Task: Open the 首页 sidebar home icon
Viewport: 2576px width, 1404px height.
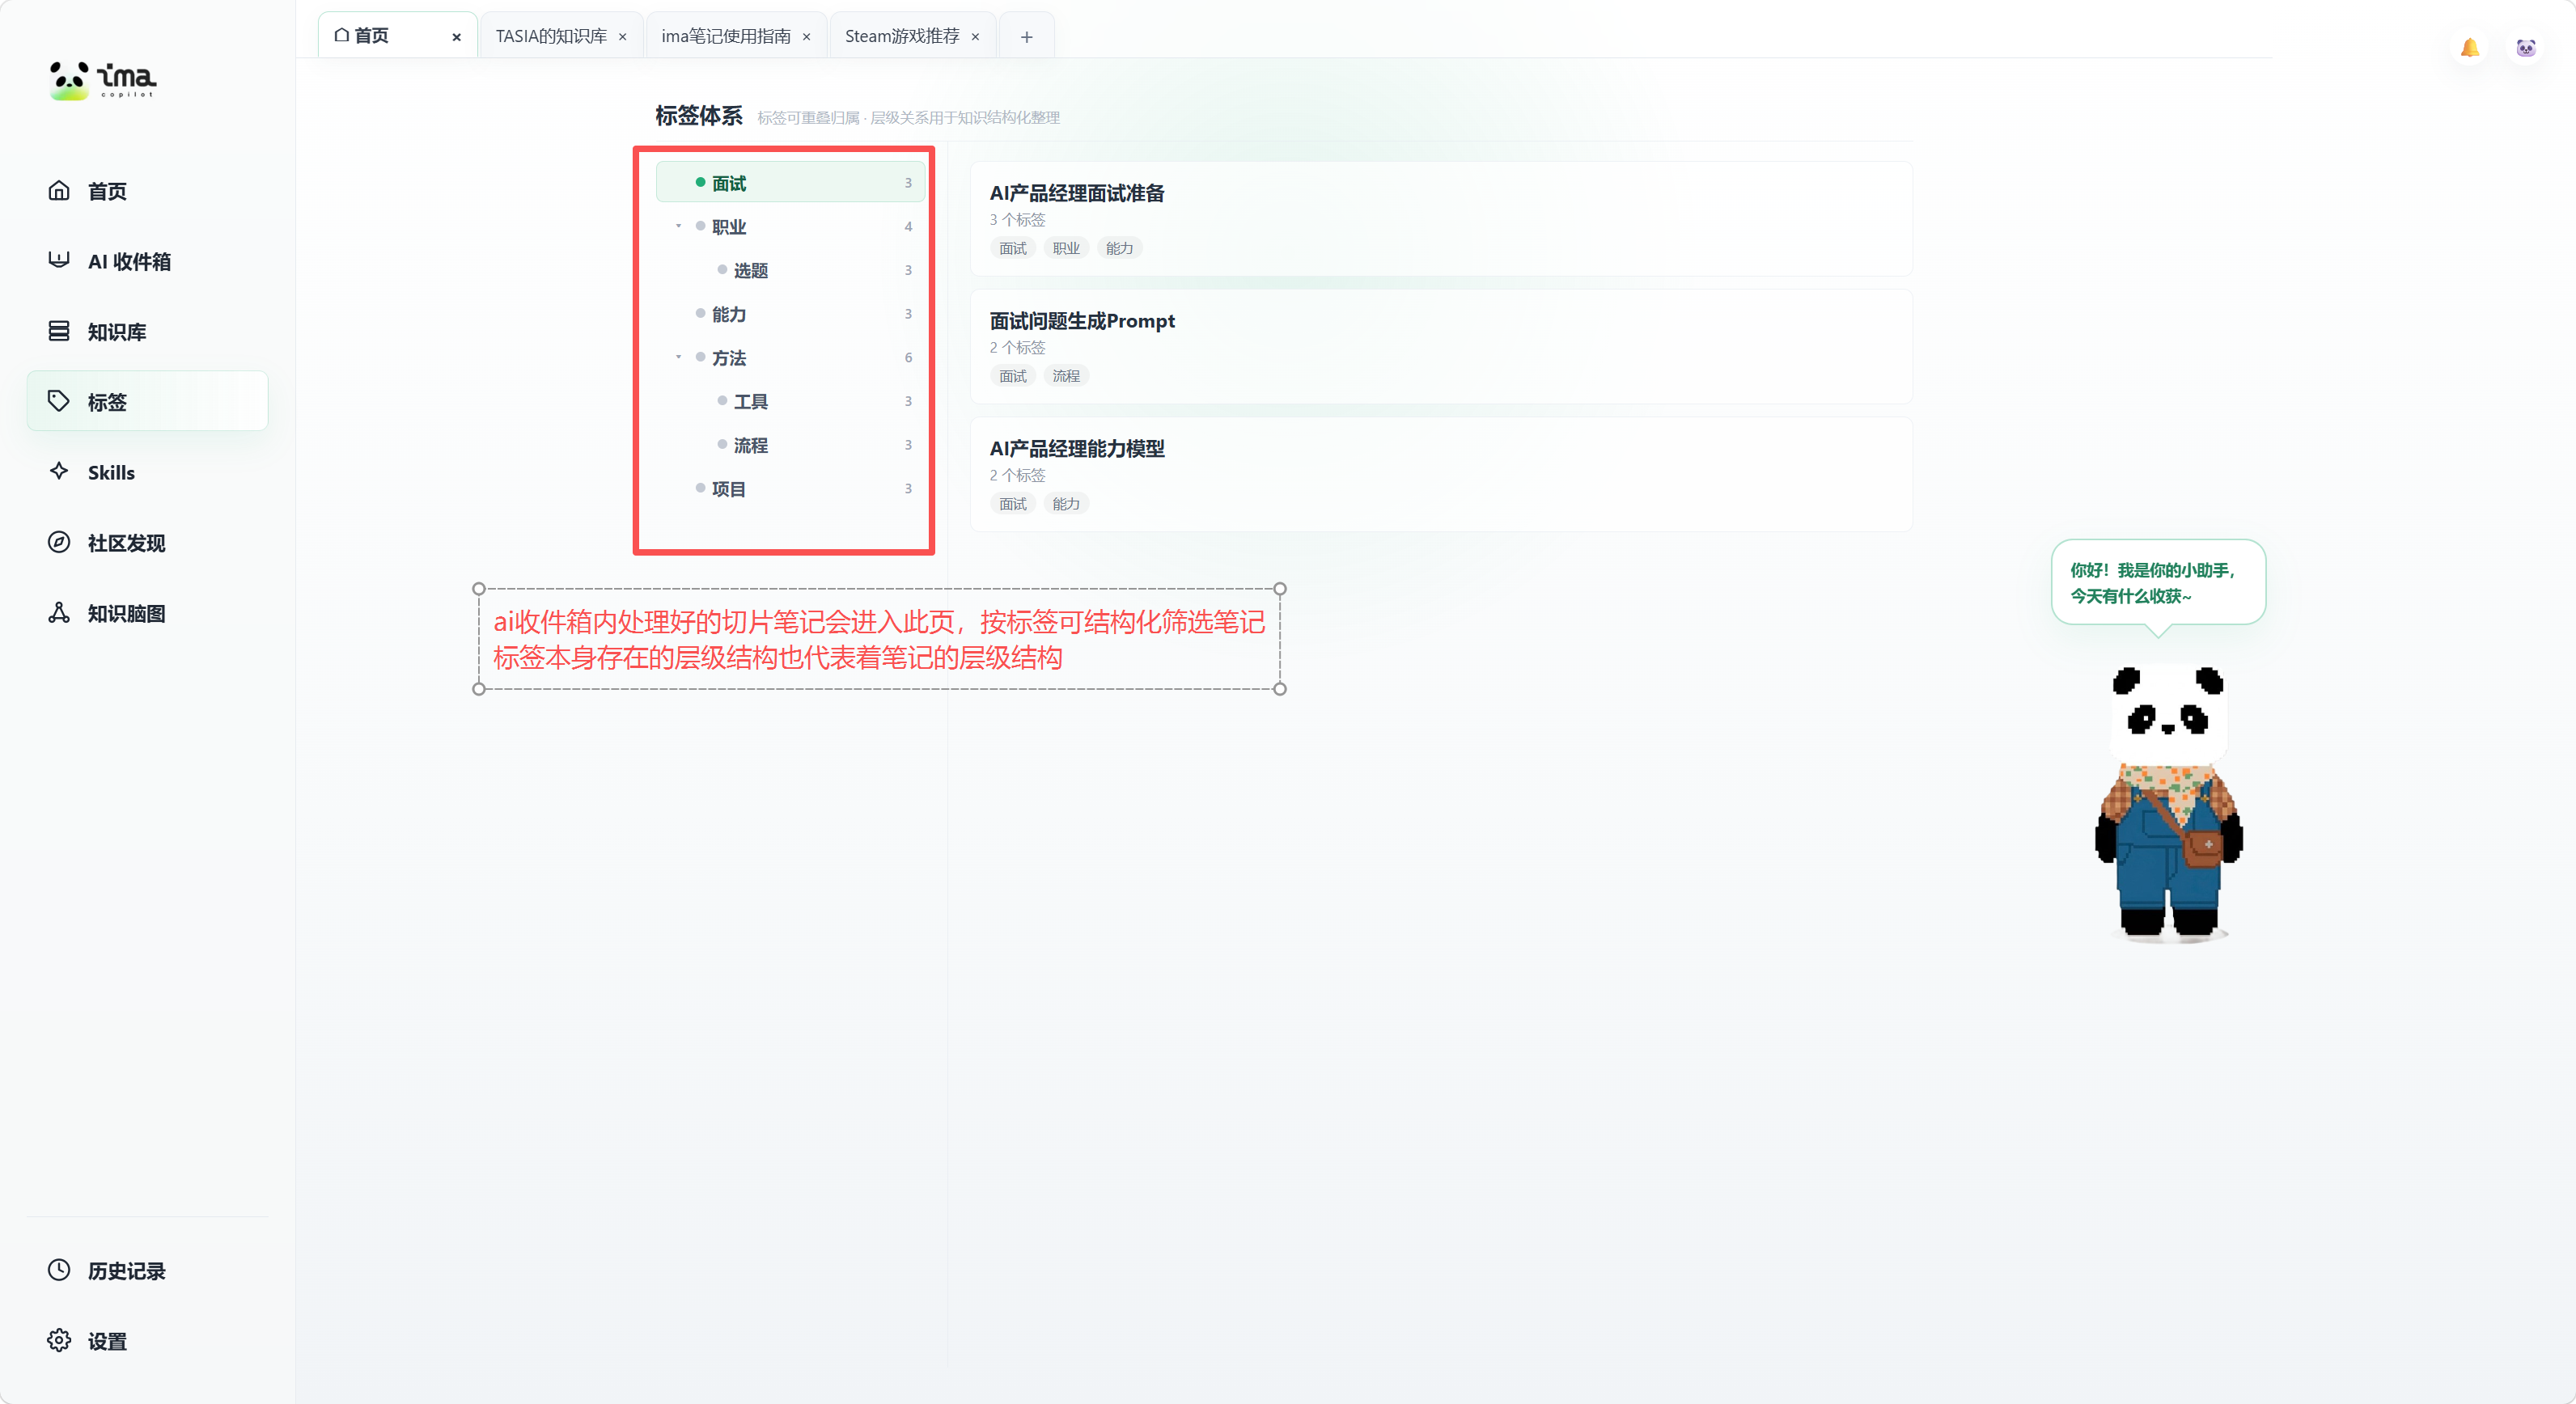Action: 59,190
